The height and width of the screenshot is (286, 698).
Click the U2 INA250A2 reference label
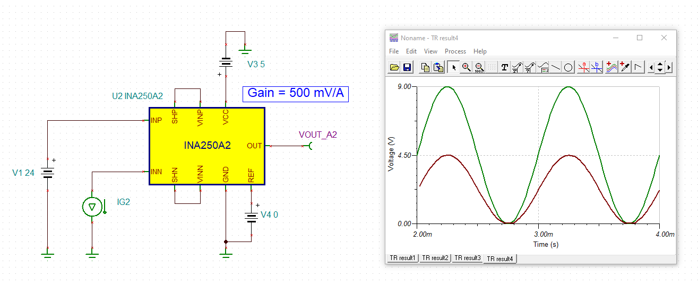point(137,96)
